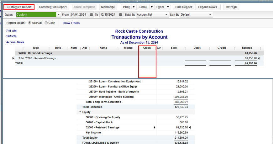This screenshot has height=144, width=273.
Task: Click the row arrow beside Total 32000
Action: [13, 58]
